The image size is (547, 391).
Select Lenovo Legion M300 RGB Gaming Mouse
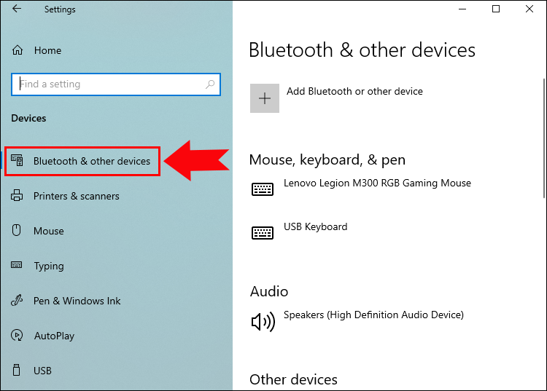(x=377, y=183)
